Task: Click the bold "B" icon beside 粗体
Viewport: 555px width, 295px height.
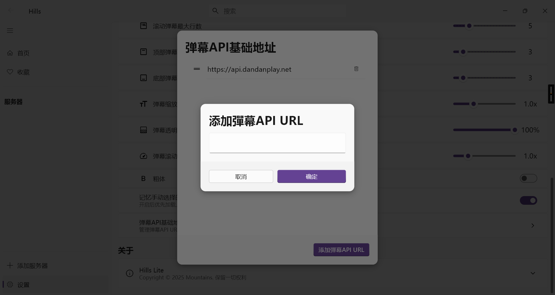Action: tap(143, 178)
